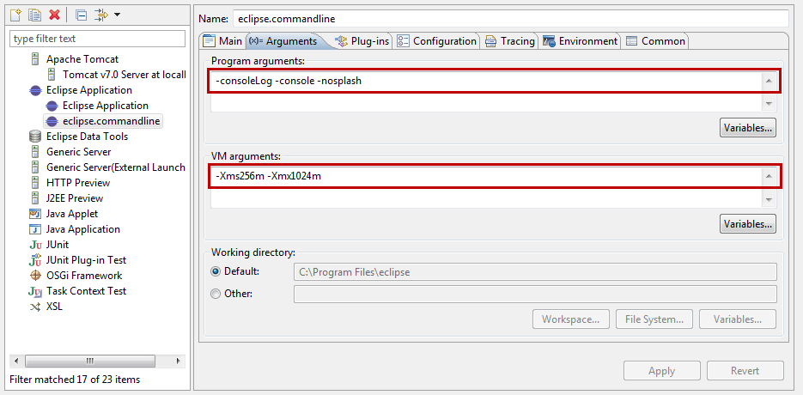Delete selected launch configuration with red X
Screen dimensions: 803x395
coord(54,15)
